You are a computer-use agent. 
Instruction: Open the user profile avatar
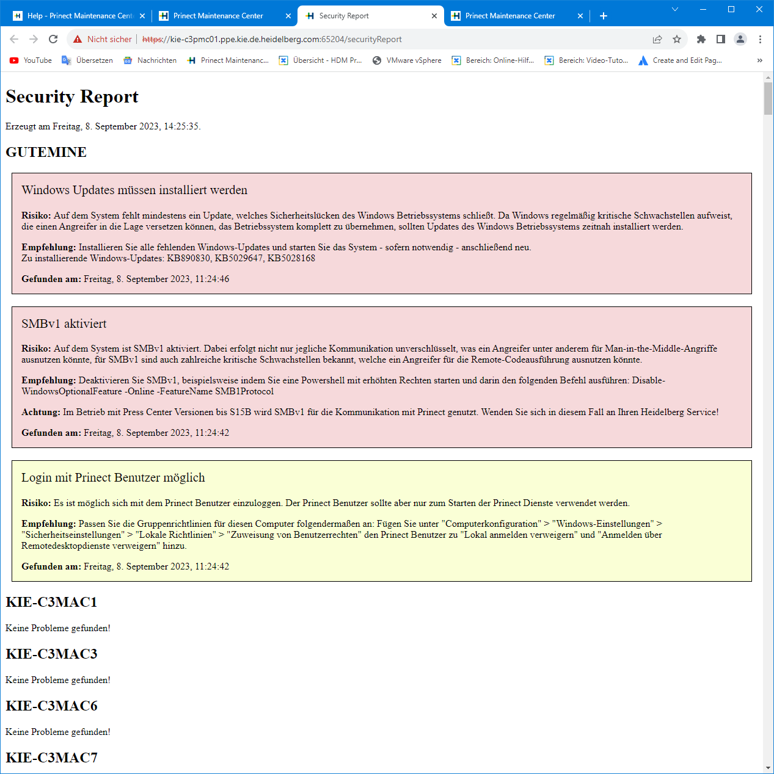pyautogui.click(x=740, y=39)
